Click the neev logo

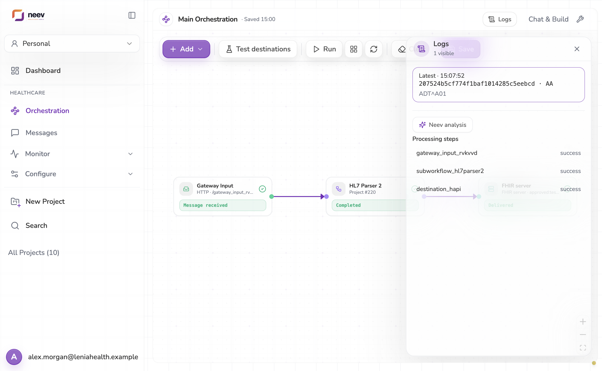click(x=28, y=15)
